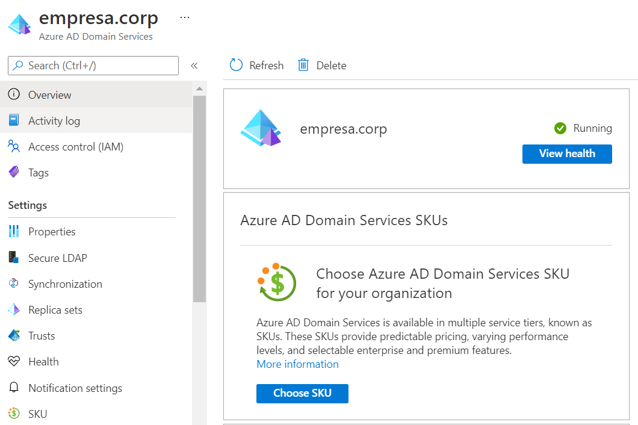Image resolution: width=638 pixels, height=425 pixels.
Task: Follow the More information link
Action: 297,364
